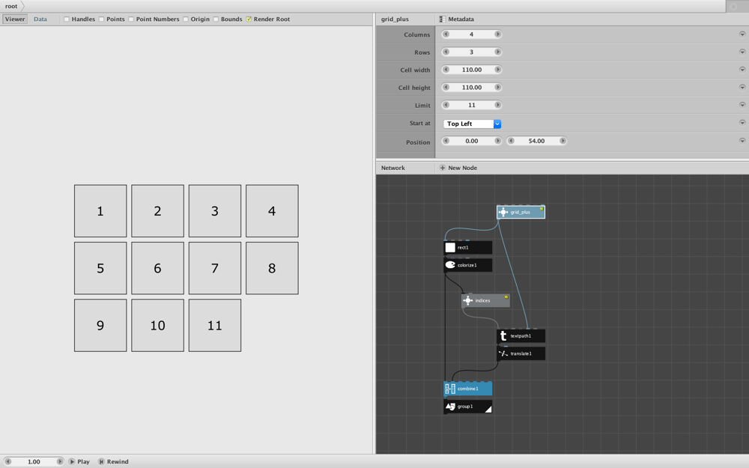Image resolution: width=749 pixels, height=468 pixels.
Task: Decrease the frame number
Action: pyautogui.click(x=7, y=461)
